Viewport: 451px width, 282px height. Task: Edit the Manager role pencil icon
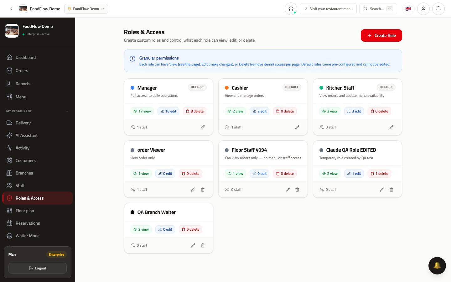[x=203, y=127]
